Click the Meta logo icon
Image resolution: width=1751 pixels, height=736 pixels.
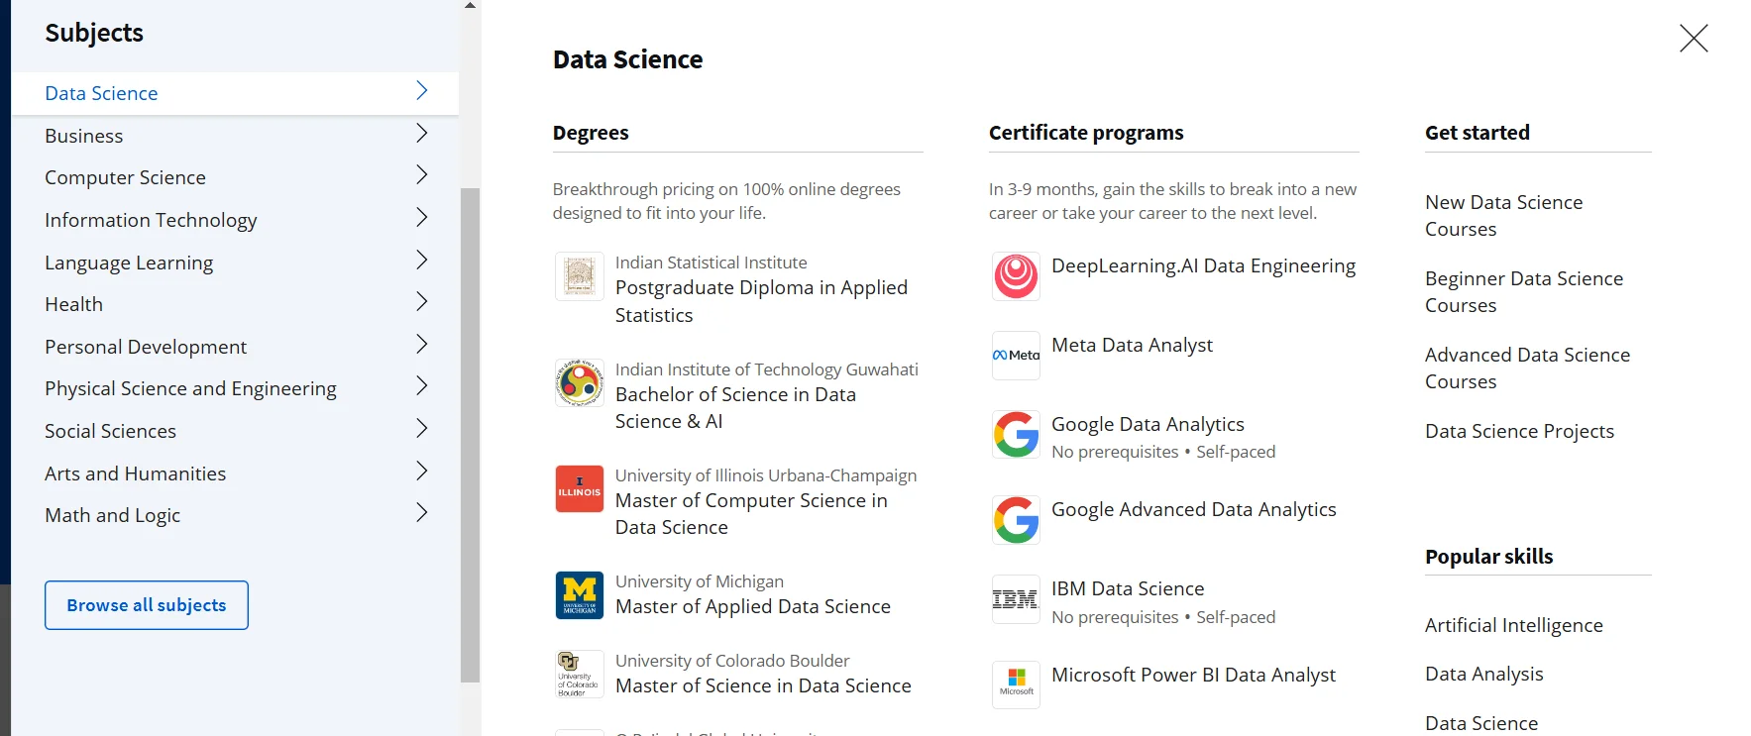(x=1016, y=355)
